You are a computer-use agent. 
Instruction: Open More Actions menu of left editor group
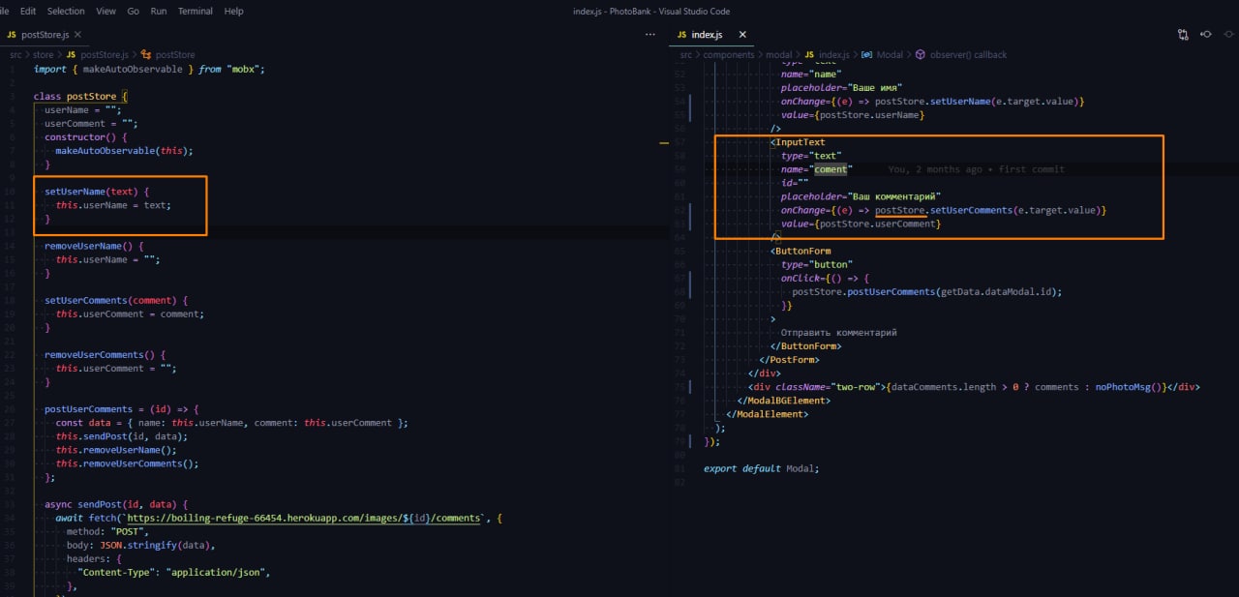pos(650,34)
